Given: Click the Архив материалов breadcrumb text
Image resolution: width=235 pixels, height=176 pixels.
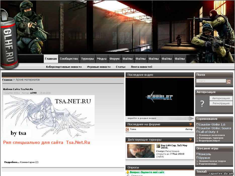Looking at the screenshot, I should tap(28, 80).
